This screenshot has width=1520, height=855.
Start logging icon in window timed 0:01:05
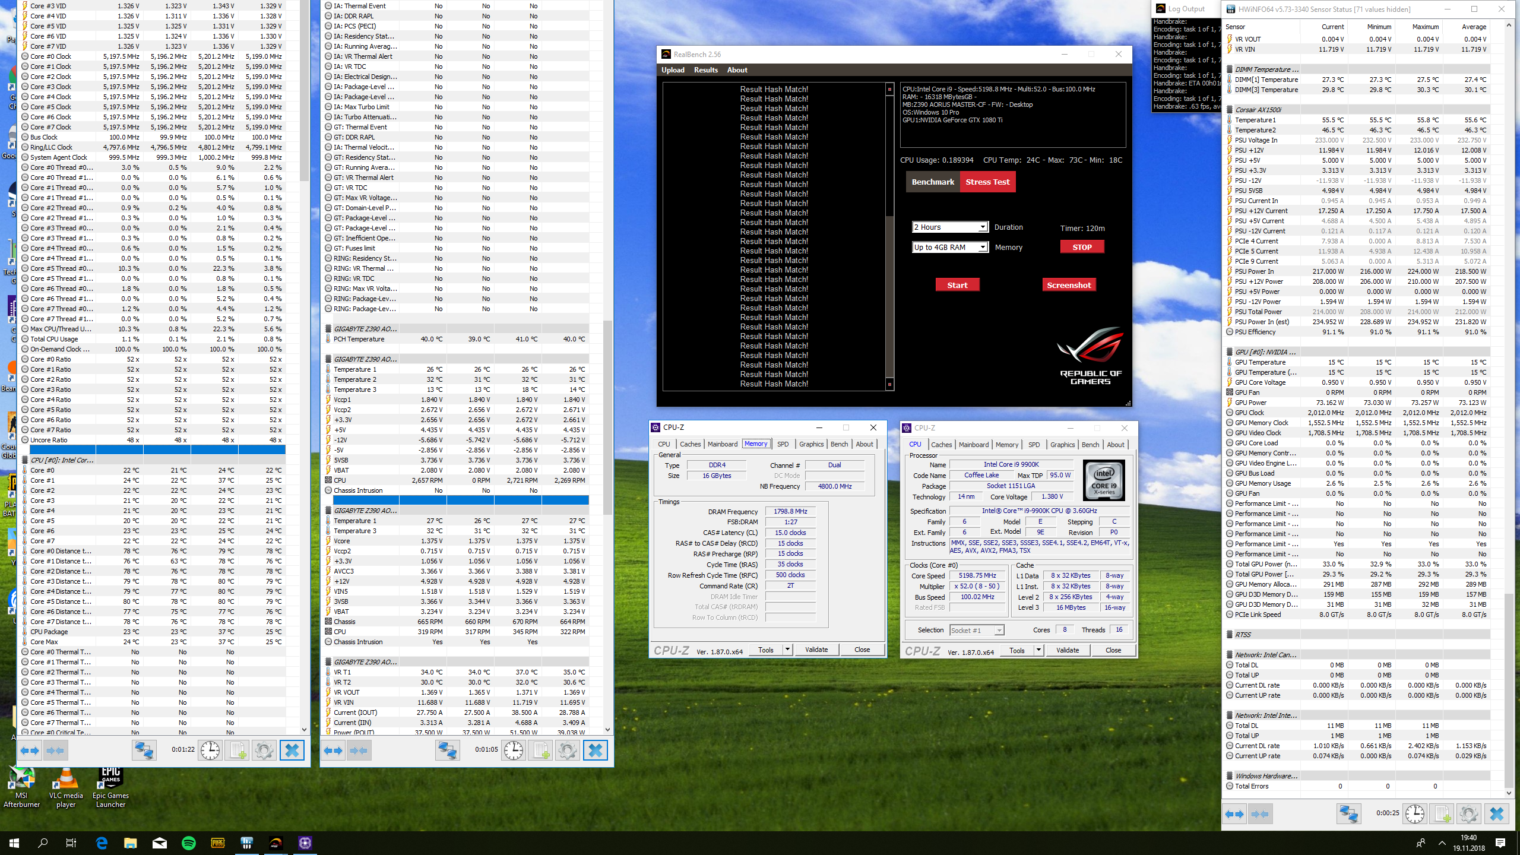click(541, 750)
